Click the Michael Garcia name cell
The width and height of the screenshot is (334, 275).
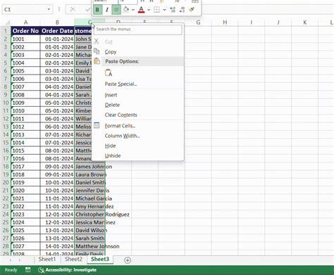[89, 198]
